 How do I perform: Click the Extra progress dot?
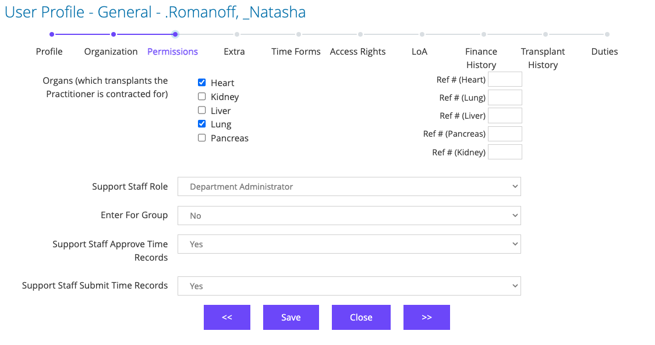237,34
